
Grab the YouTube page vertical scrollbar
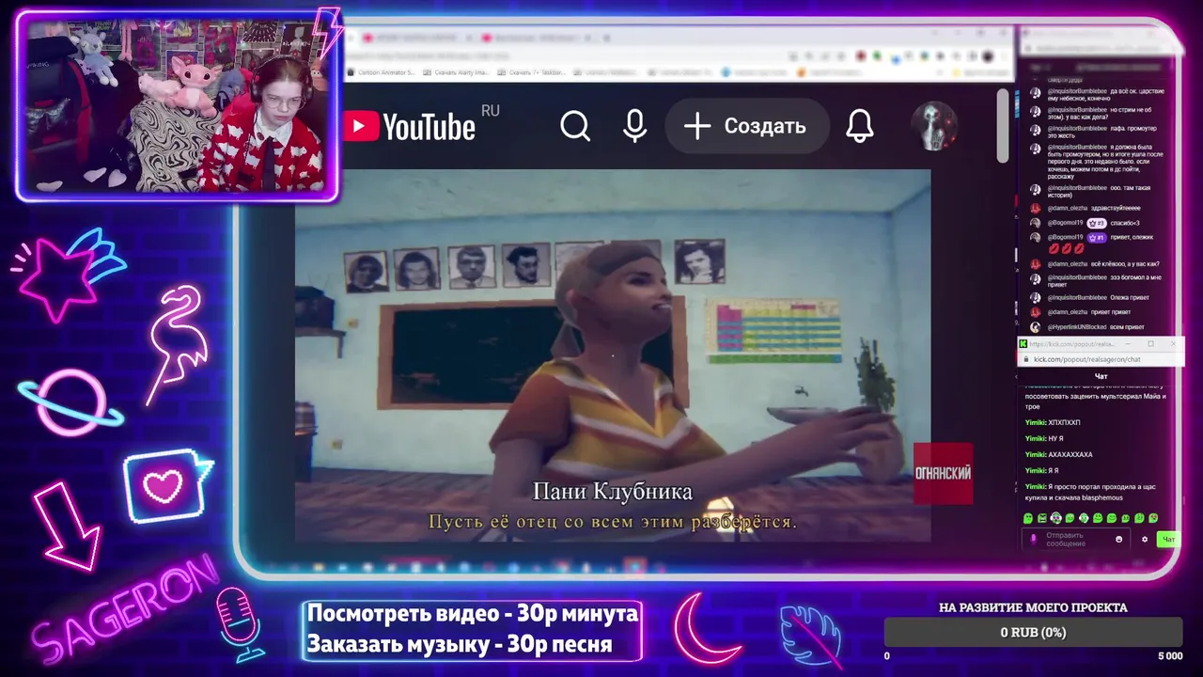point(1003,125)
